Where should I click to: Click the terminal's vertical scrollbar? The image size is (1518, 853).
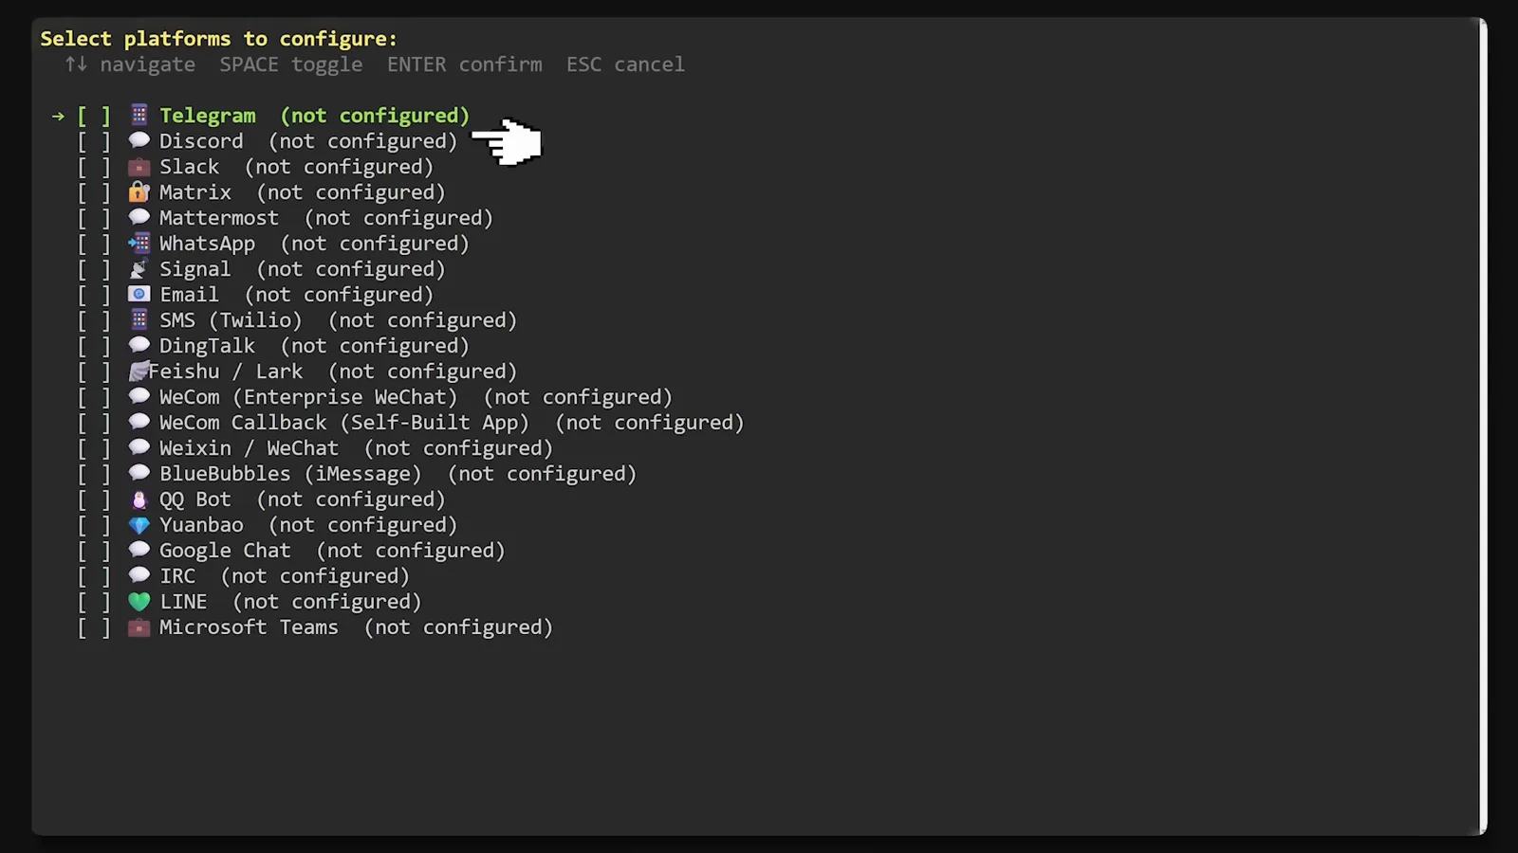tap(1482, 426)
